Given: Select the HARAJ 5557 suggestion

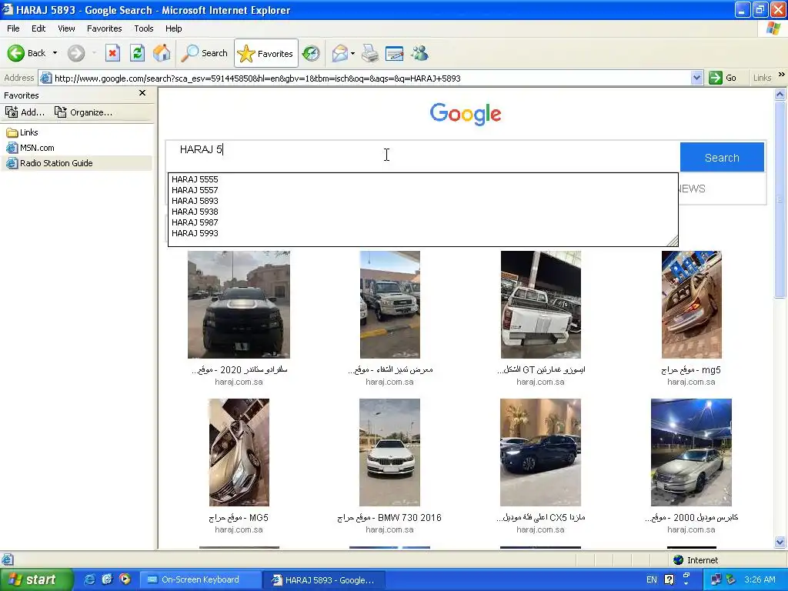Looking at the screenshot, I should point(195,190).
